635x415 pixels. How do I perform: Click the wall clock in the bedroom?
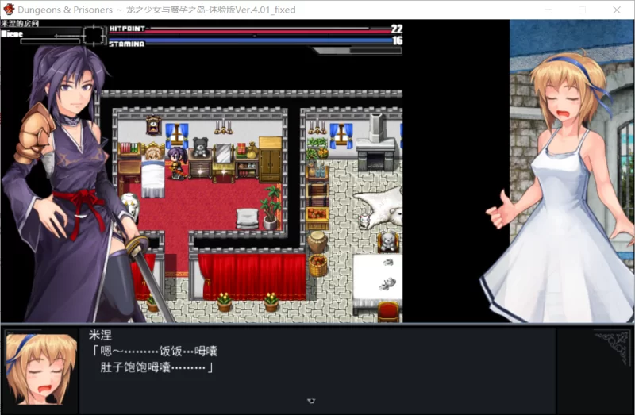(153, 125)
